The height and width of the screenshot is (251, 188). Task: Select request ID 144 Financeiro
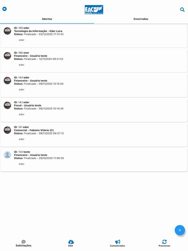(x=94, y=85)
